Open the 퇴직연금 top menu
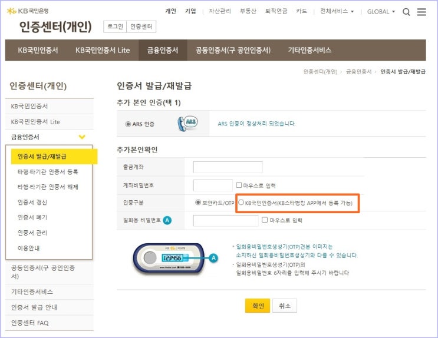Screen dimensions: 438x338 [276, 11]
